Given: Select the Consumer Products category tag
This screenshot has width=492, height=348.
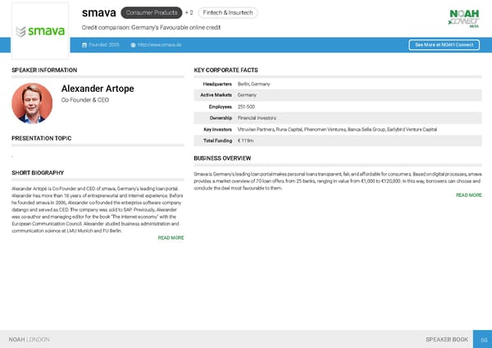Looking at the screenshot, I should [151, 13].
